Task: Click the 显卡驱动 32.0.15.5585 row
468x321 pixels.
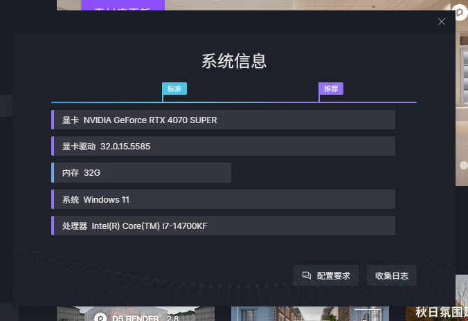Action: [223, 146]
